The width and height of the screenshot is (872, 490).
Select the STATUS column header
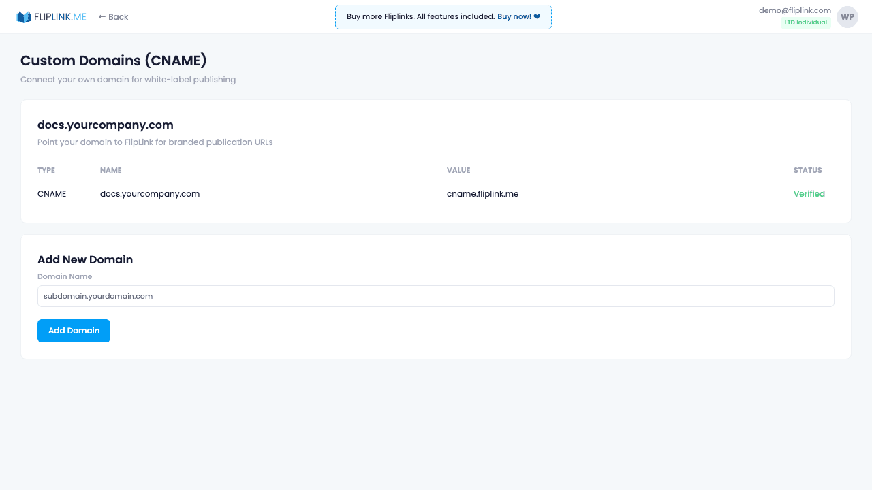coord(807,170)
